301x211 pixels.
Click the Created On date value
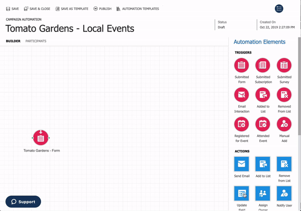pos(277,27)
